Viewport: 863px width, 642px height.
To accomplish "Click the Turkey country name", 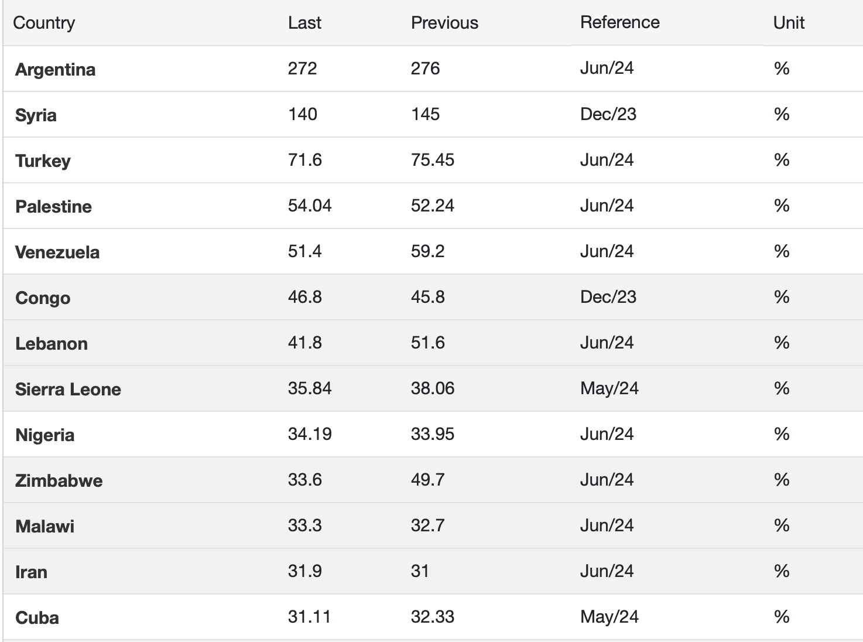I will (43, 160).
